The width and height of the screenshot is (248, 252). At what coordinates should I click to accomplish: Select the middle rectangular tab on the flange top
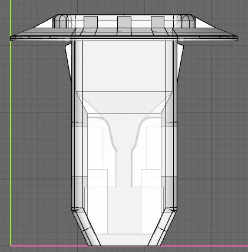pos(124,22)
